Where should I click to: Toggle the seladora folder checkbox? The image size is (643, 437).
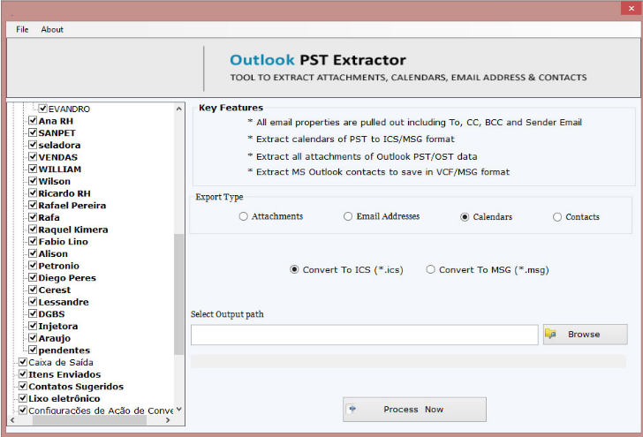[33, 145]
